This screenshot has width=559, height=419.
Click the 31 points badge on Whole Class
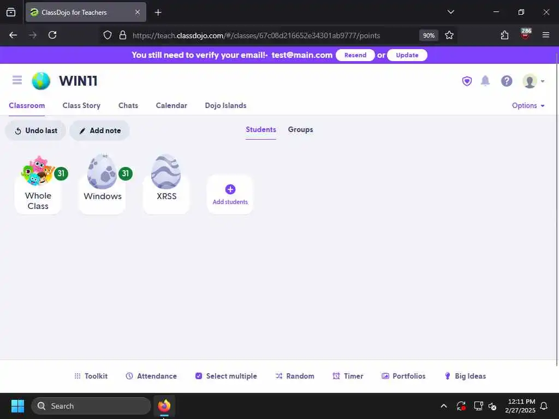(x=61, y=173)
